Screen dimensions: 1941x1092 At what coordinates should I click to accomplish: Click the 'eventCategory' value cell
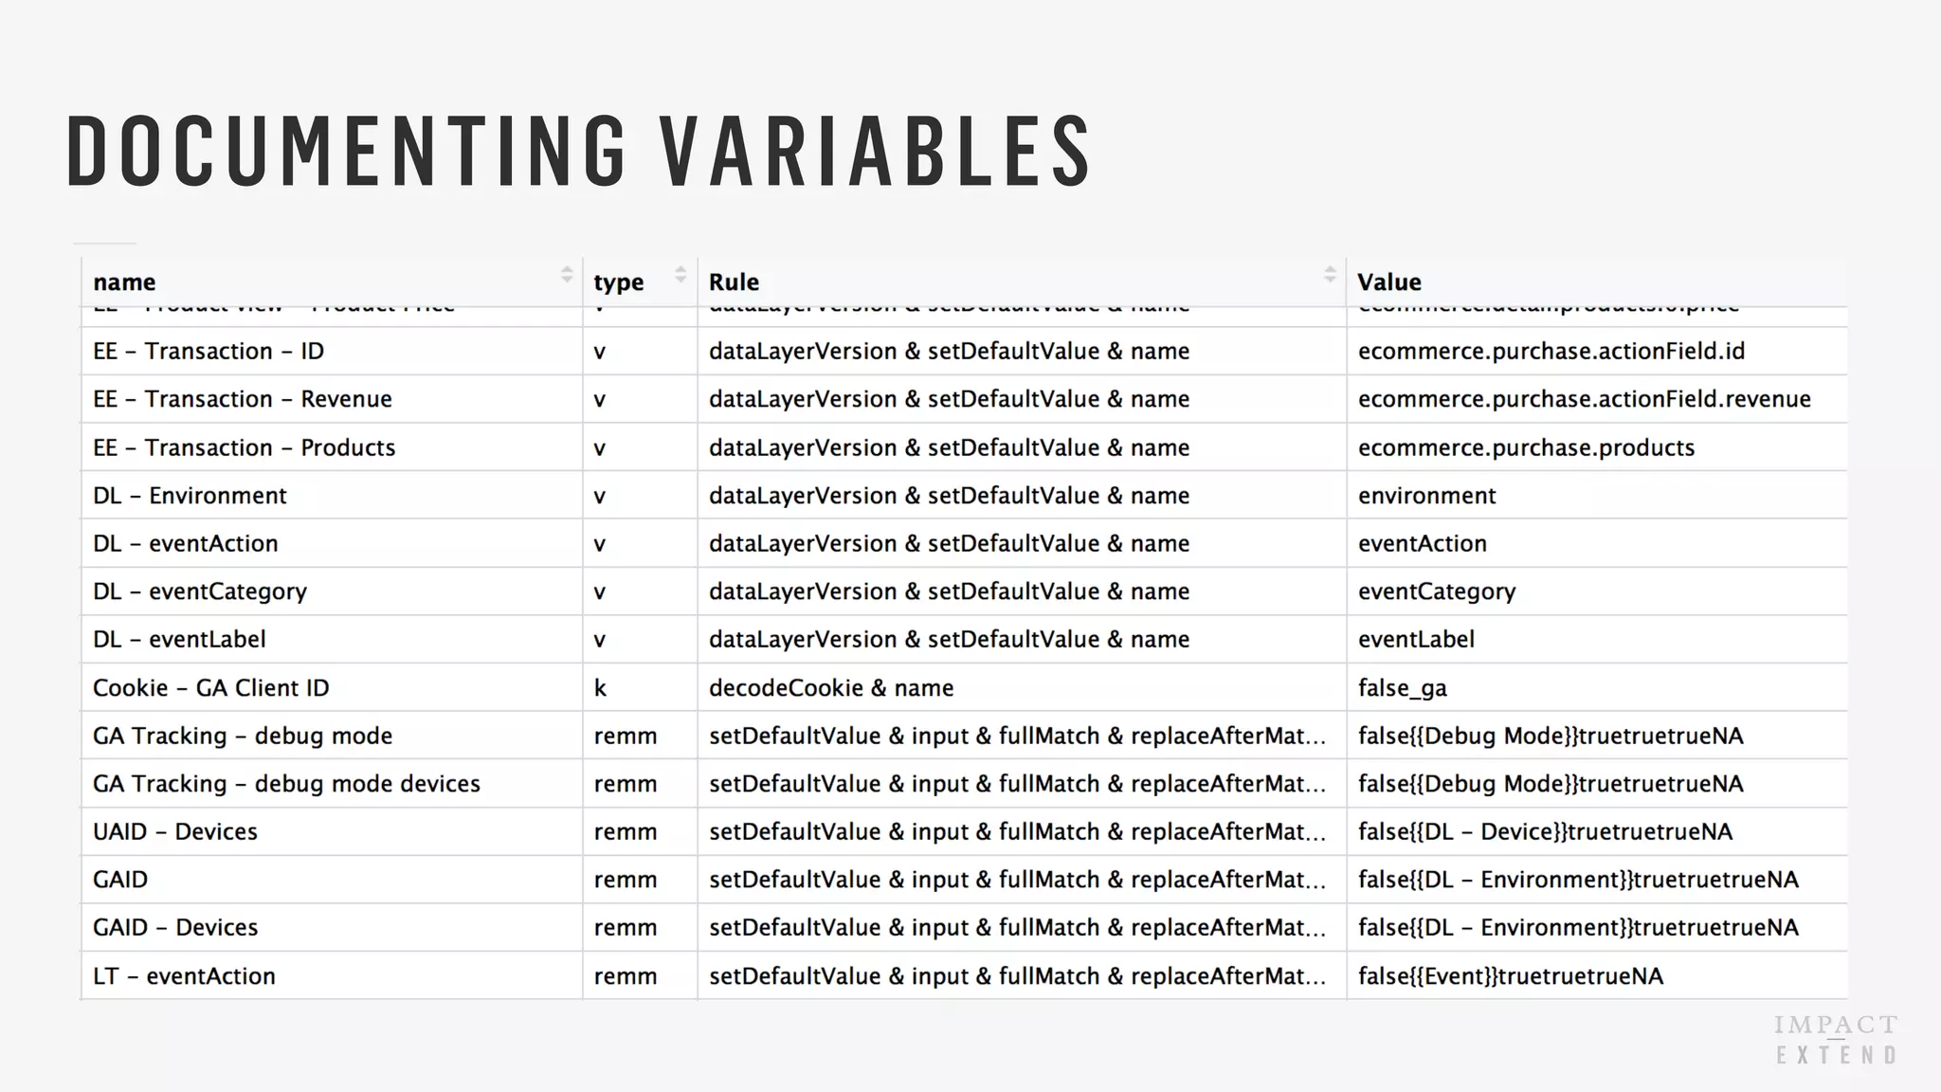point(1597,591)
